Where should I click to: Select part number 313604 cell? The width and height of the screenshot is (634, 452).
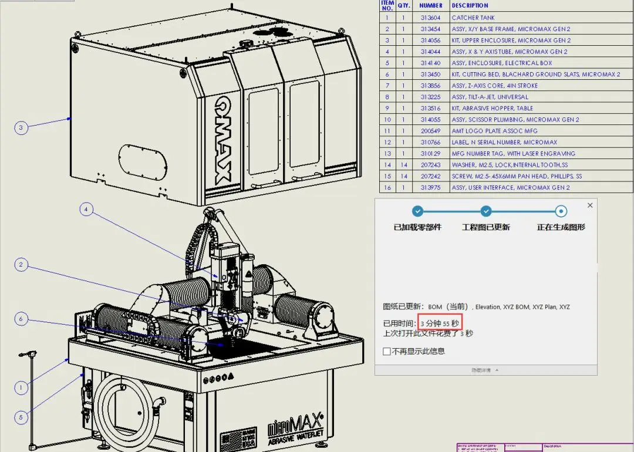point(431,18)
